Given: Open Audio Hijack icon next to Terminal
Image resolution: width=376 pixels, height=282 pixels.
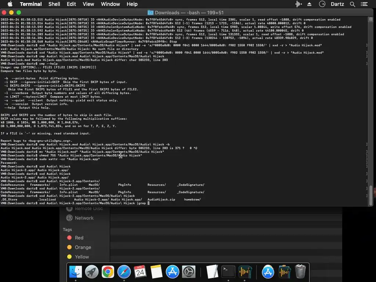Looking at the screenshot, I should click(245, 272).
